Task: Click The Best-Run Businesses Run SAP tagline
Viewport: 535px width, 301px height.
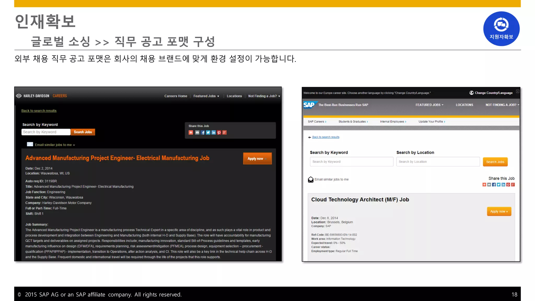Action: (343, 105)
